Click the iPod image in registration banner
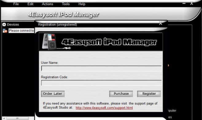202x120 pixels. (50, 42)
